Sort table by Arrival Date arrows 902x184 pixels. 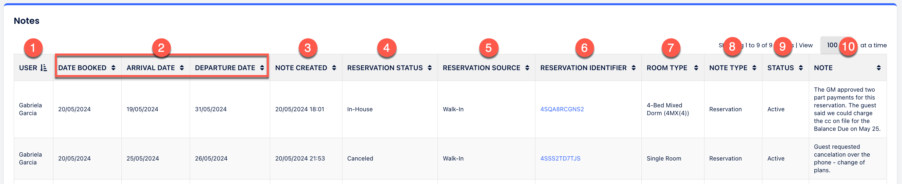tap(182, 68)
